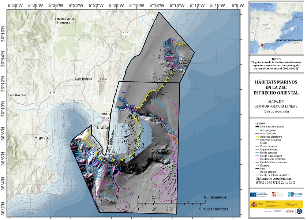
Task: Click the BIODIV project logo
Action: pos(295,194)
